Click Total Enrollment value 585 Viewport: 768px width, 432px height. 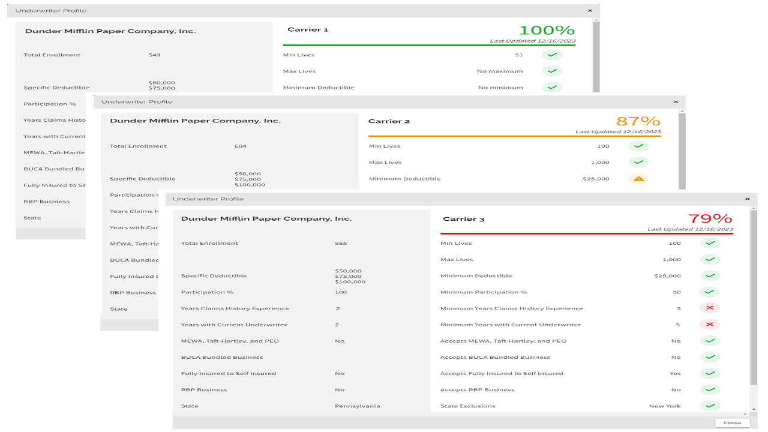[x=341, y=243]
